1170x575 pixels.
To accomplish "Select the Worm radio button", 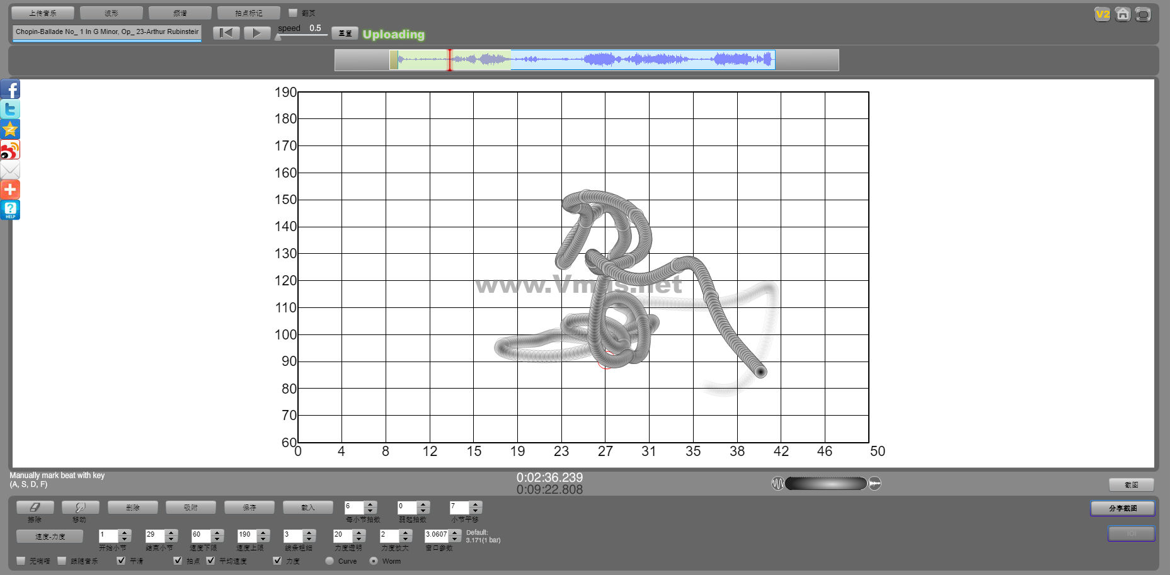I will [x=374, y=561].
